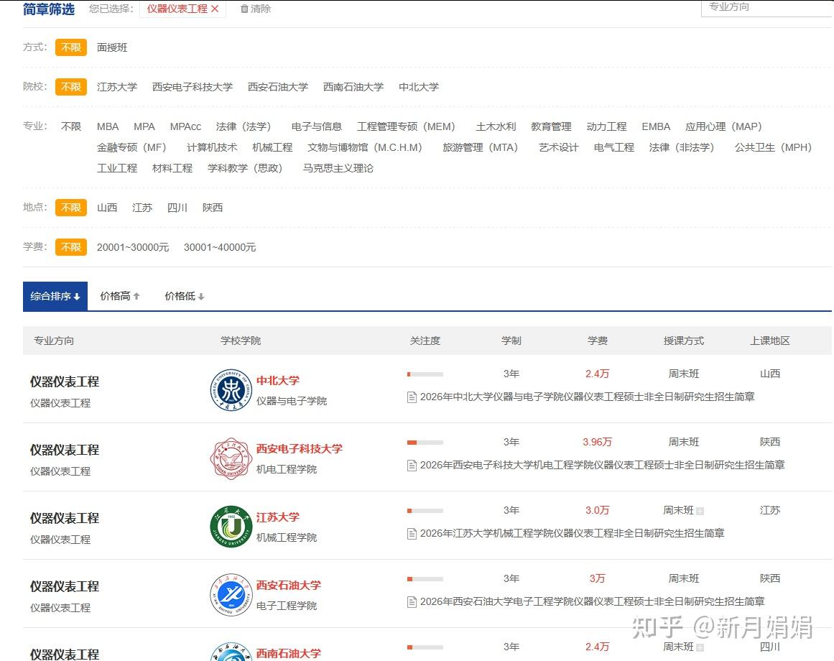Image resolution: width=834 pixels, height=661 pixels.
Task: Filter by 西安石油大学 in 院校 row
Action: (278, 87)
